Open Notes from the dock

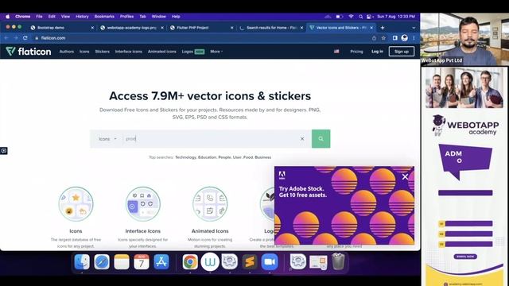coord(122,261)
